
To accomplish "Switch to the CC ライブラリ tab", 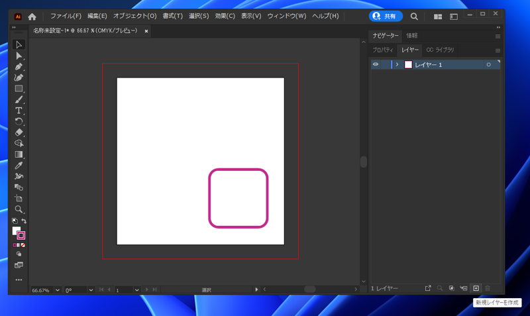I will point(440,50).
